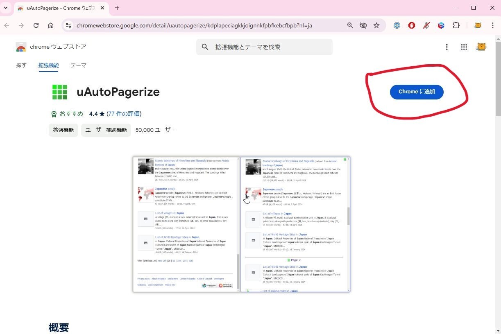This screenshot has height=334, width=501.
Task: Switch to the テーマ tab
Action: (x=78, y=65)
